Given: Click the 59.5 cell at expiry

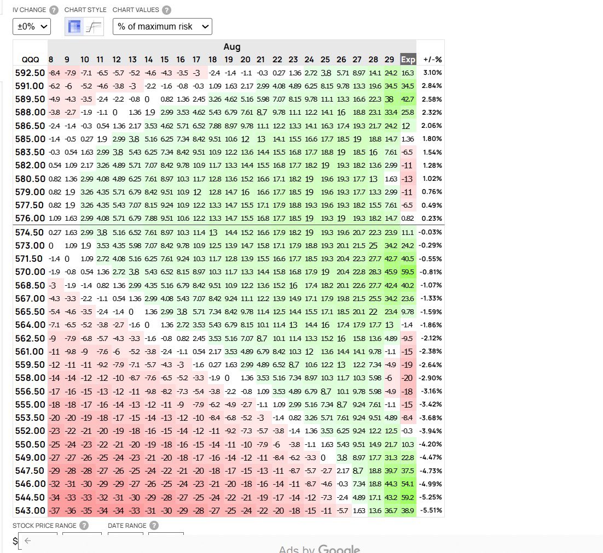Looking at the screenshot, I should click(408, 272).
